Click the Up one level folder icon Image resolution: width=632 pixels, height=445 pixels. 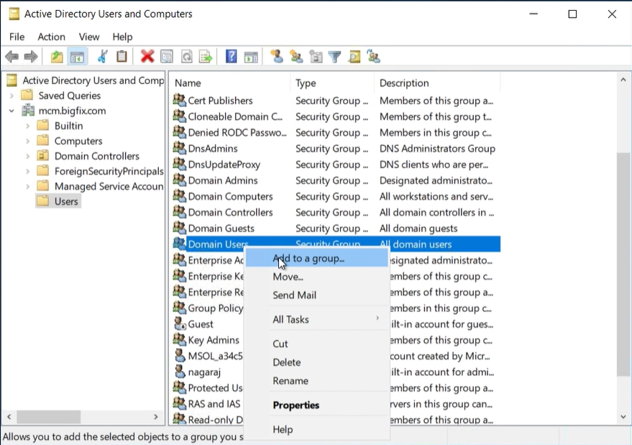click(57, 57)
